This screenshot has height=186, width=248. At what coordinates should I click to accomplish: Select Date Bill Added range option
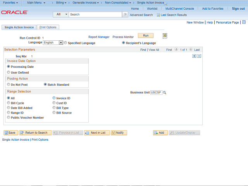(9, 108)
